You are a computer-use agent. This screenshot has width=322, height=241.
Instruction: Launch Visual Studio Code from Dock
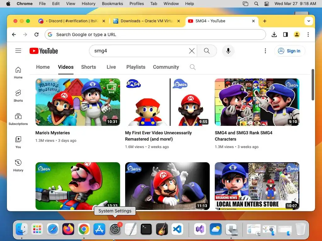pos(177,229)
